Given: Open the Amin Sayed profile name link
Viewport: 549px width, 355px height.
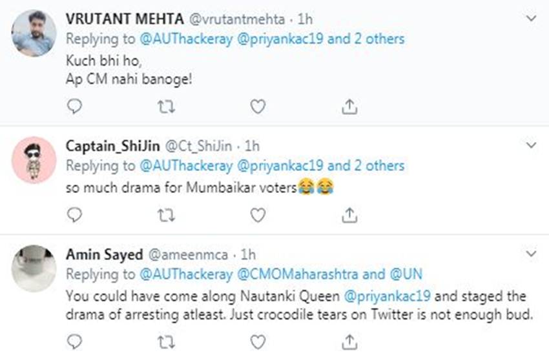Looking at the screenshot, I should click(x=104, y=254).
